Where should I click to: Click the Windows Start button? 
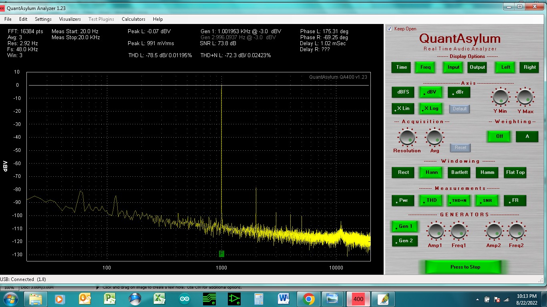(x=10, y=299)
